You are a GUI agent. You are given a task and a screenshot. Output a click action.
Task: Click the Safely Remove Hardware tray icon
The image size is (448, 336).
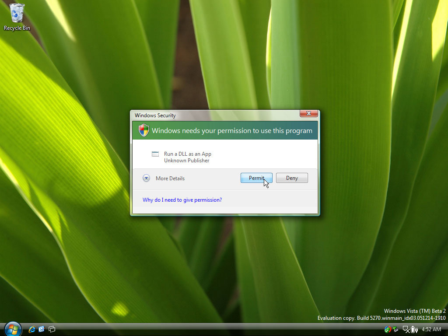395,329
